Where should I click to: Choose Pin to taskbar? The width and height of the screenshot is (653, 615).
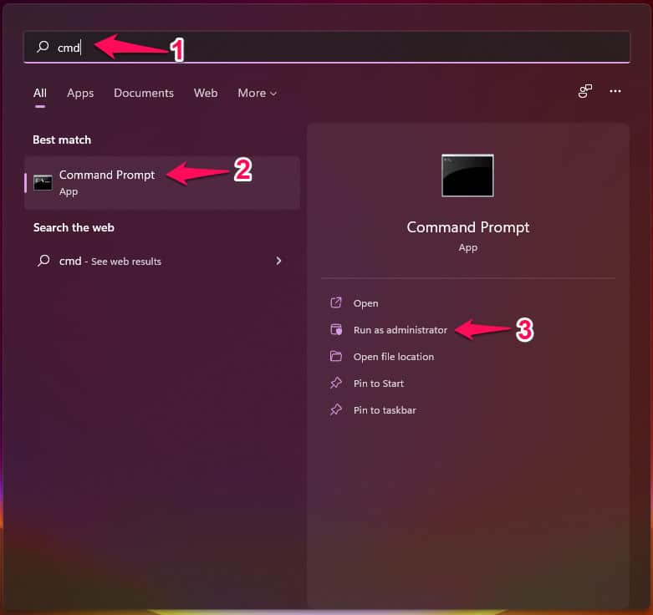tap(385, 410)
